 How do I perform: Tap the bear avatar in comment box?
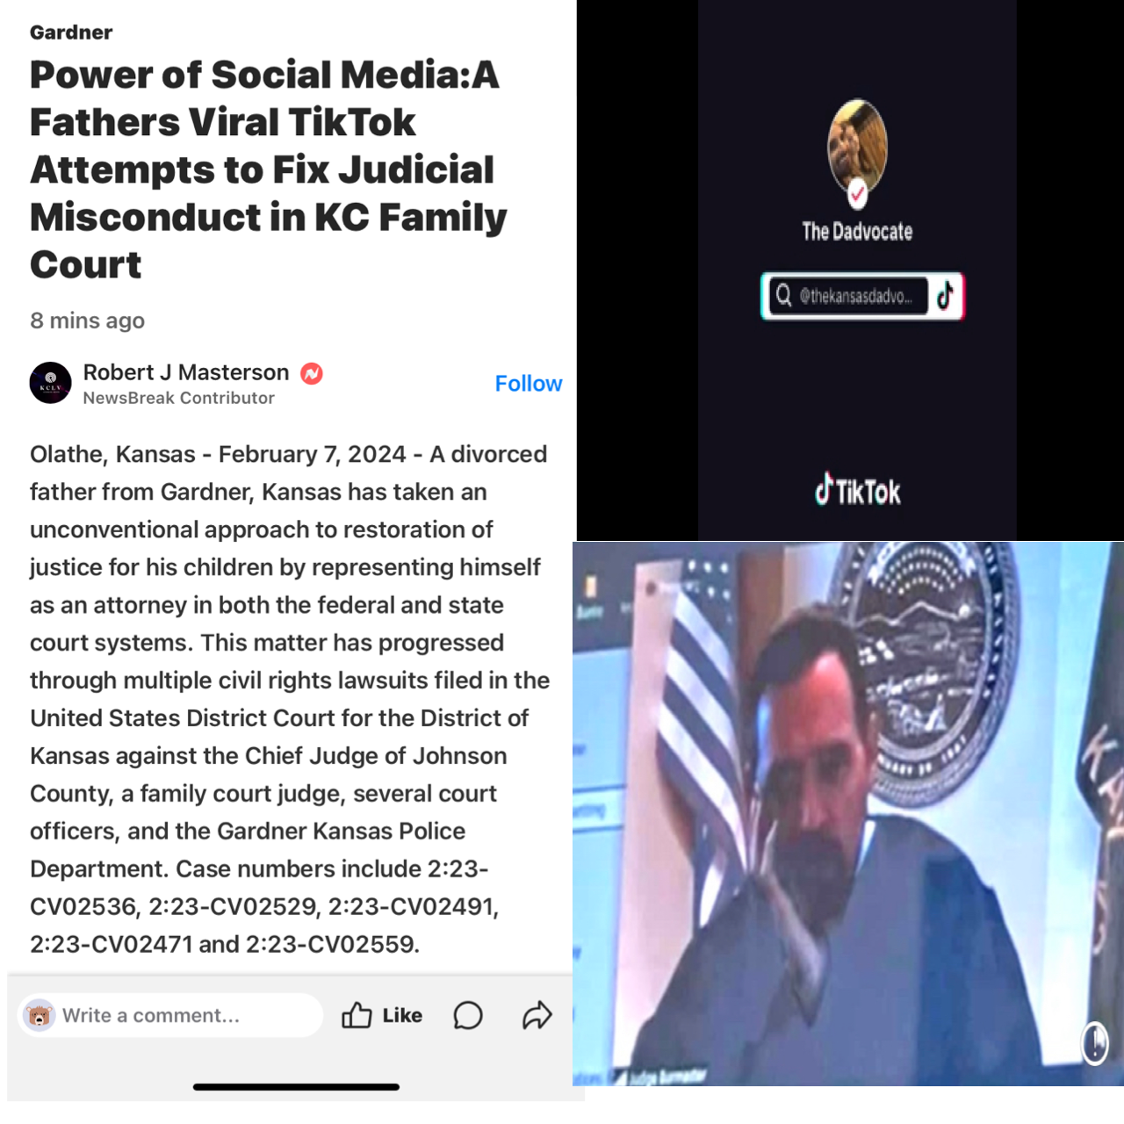tap(39, 1015)
